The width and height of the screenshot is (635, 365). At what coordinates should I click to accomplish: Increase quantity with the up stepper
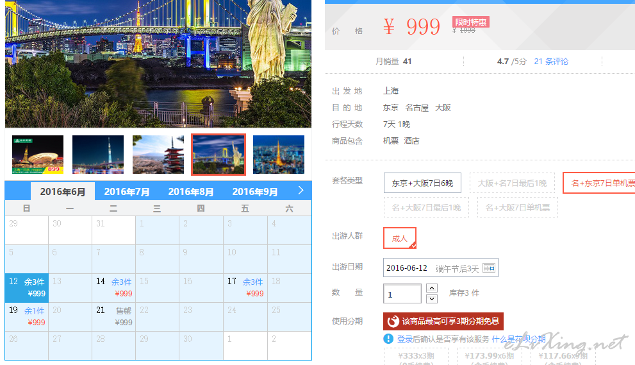(432, 289)
